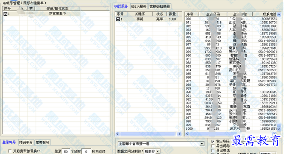Click the 联系电话 column header
The image size is (284, 154).
[x=265, y=14]
